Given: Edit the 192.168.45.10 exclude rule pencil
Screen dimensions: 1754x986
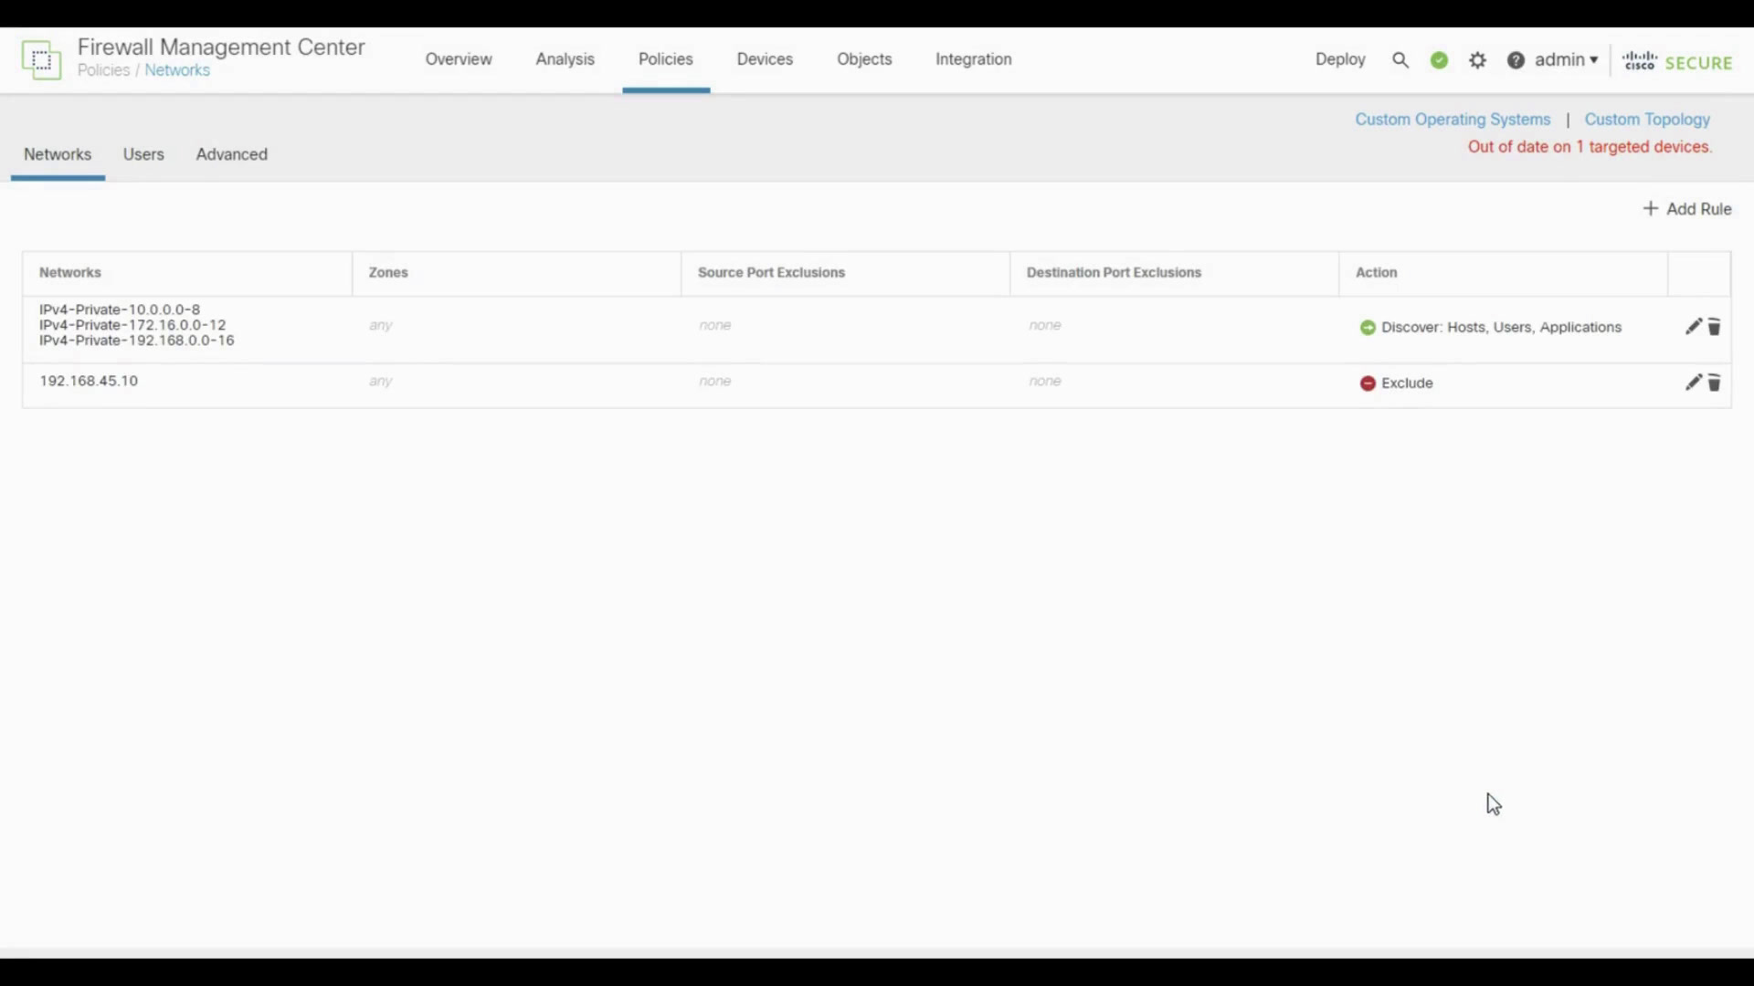Looking at the screenshot, I should tap(1693, 383).
